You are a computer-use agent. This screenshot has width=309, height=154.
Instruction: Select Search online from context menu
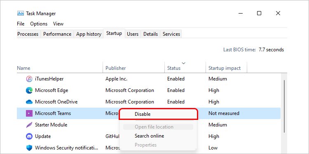click(149, 136)
